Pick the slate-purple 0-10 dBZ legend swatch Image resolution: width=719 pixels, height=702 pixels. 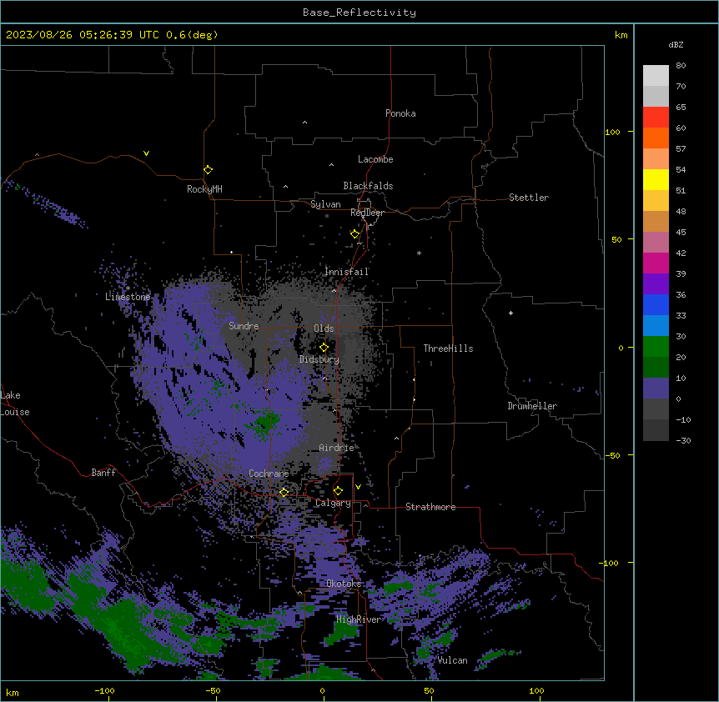click(x=656, y=389)
